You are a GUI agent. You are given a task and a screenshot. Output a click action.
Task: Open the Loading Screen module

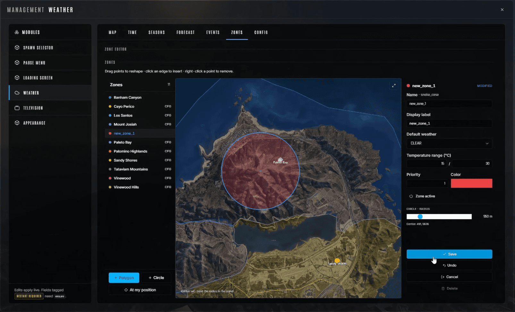coord(50,78)
